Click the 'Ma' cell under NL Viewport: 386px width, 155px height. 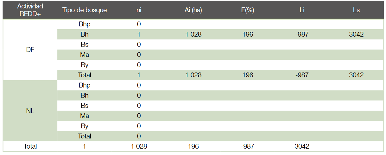[85, 116]
